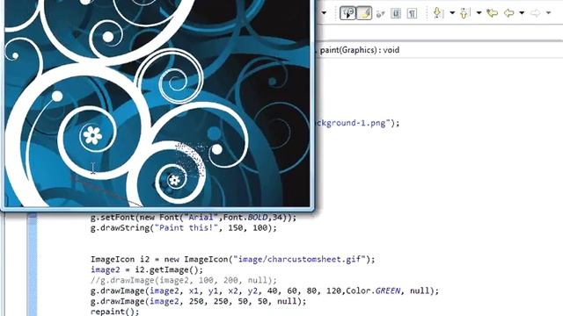Toggle Show Whitespace Characters pilcrow icon
Screen dimensions: 563x316
(412, 14)
